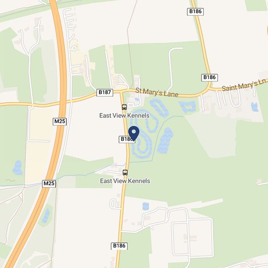Click the lower M25 motorway shield near the stream
Viewport: 268px width, 268px height.
pyautogui.click(x=49, y=184)
